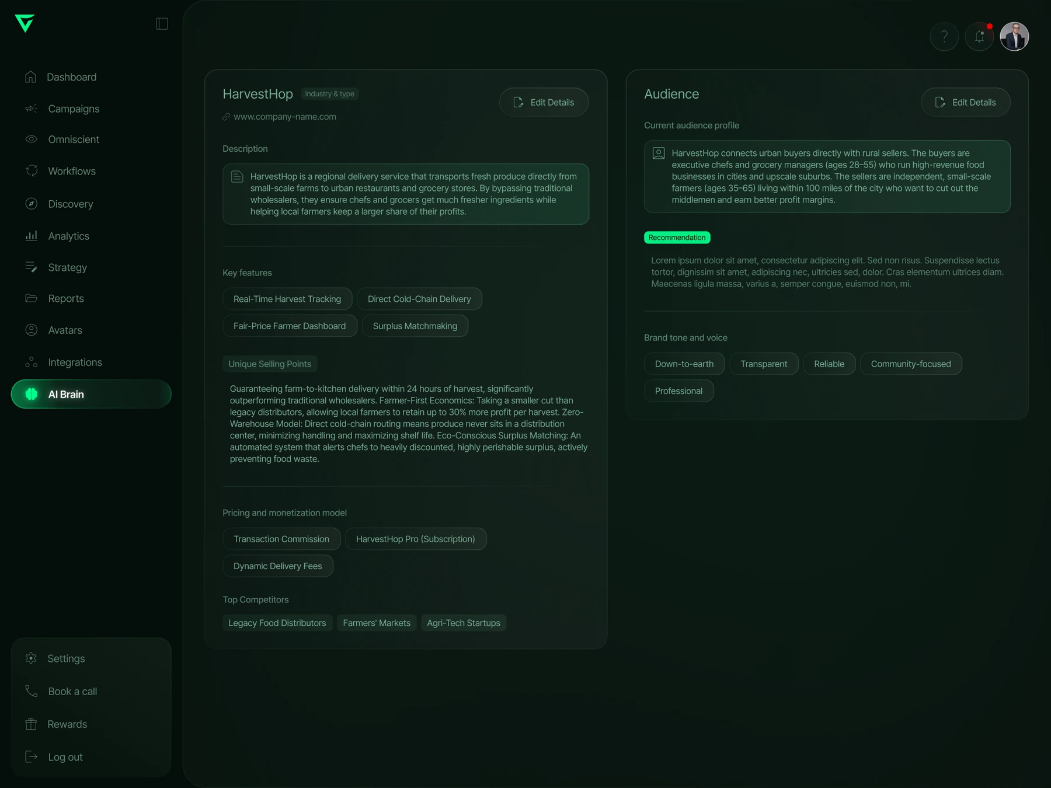Click Agri-Tech Startups competitor tag

(x=464, y=623)
